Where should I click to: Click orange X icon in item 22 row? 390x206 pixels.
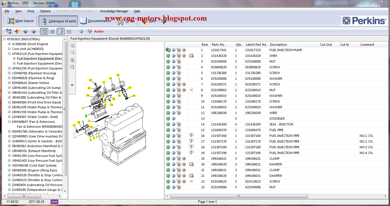tap(191, 181)
